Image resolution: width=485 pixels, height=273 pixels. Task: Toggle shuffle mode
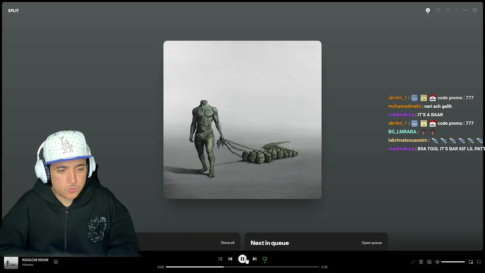pyautogui.click(x=220, y=259)
